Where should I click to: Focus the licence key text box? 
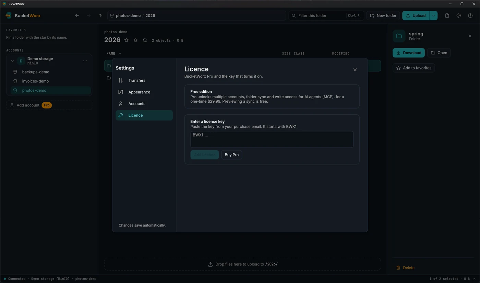click(x=272, y=139)
